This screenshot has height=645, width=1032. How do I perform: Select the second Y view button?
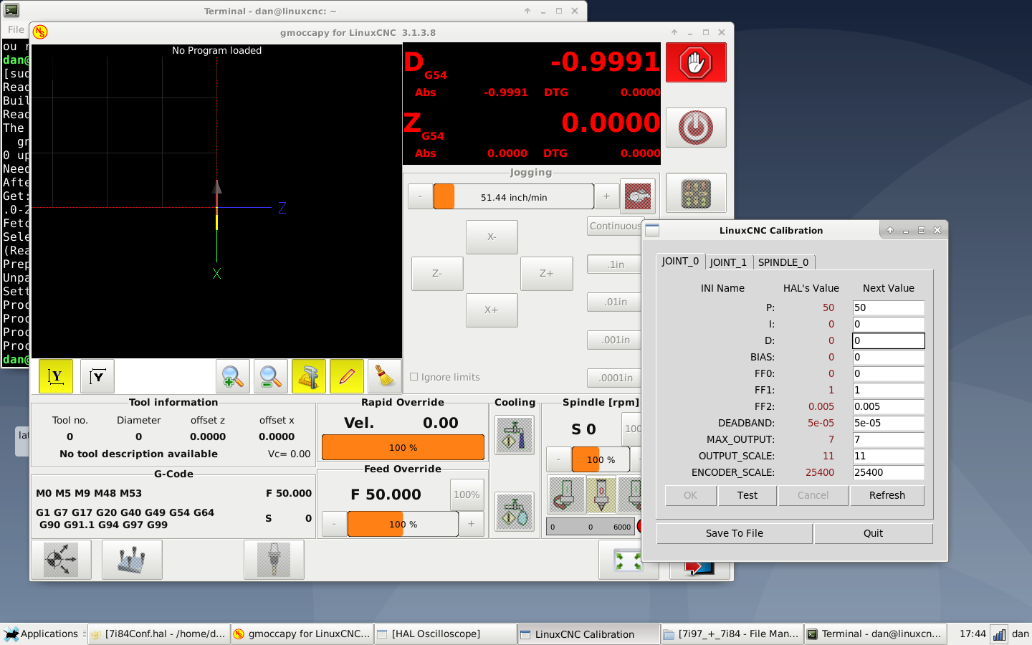[x=97, y=376]
